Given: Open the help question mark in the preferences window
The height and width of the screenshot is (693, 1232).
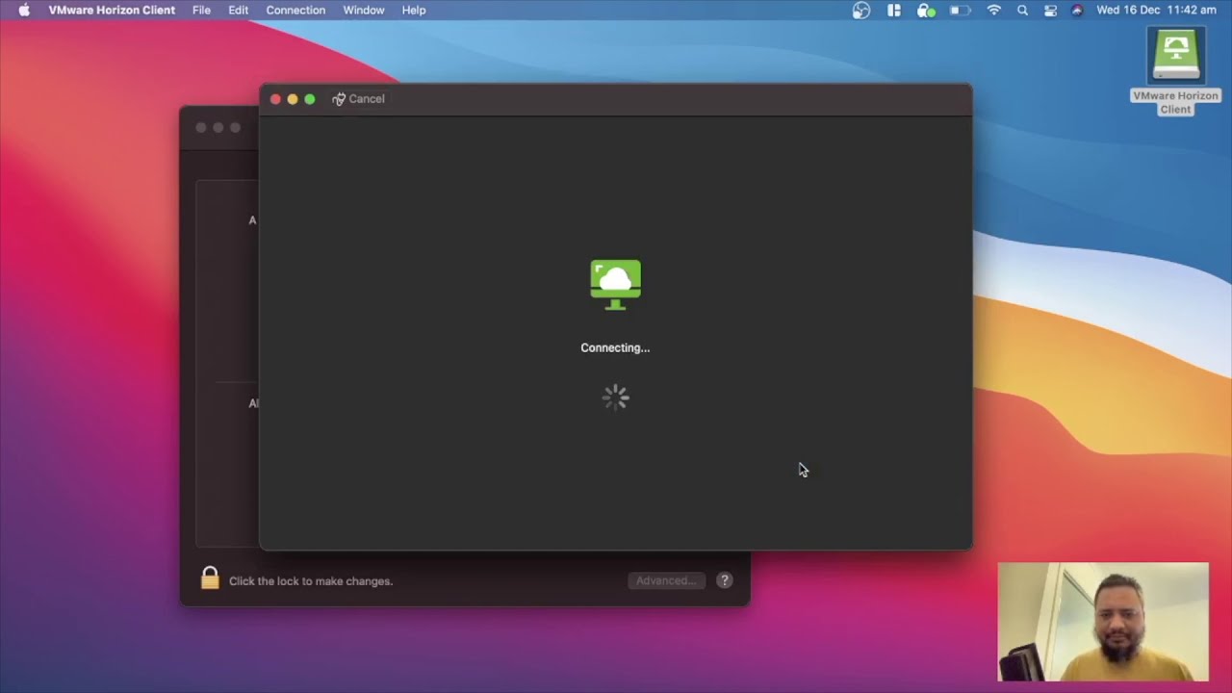Looking at the screenshot, I should click(x=725, y=580).
